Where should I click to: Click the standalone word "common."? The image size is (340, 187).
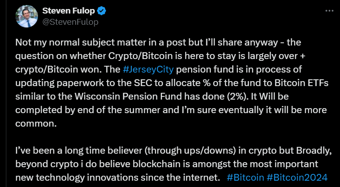coord(36,124)
